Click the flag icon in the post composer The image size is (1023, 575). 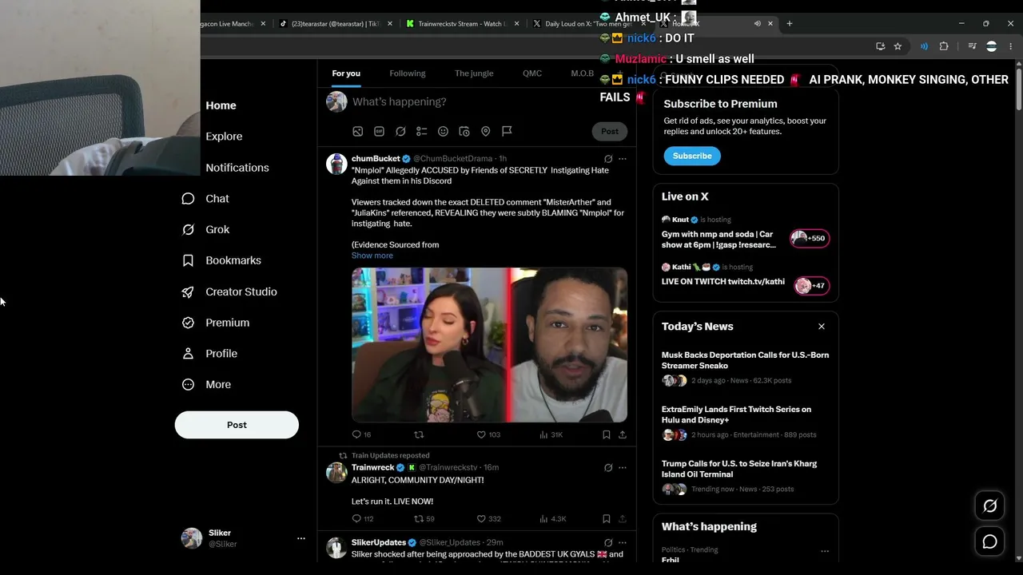[507, 131]
